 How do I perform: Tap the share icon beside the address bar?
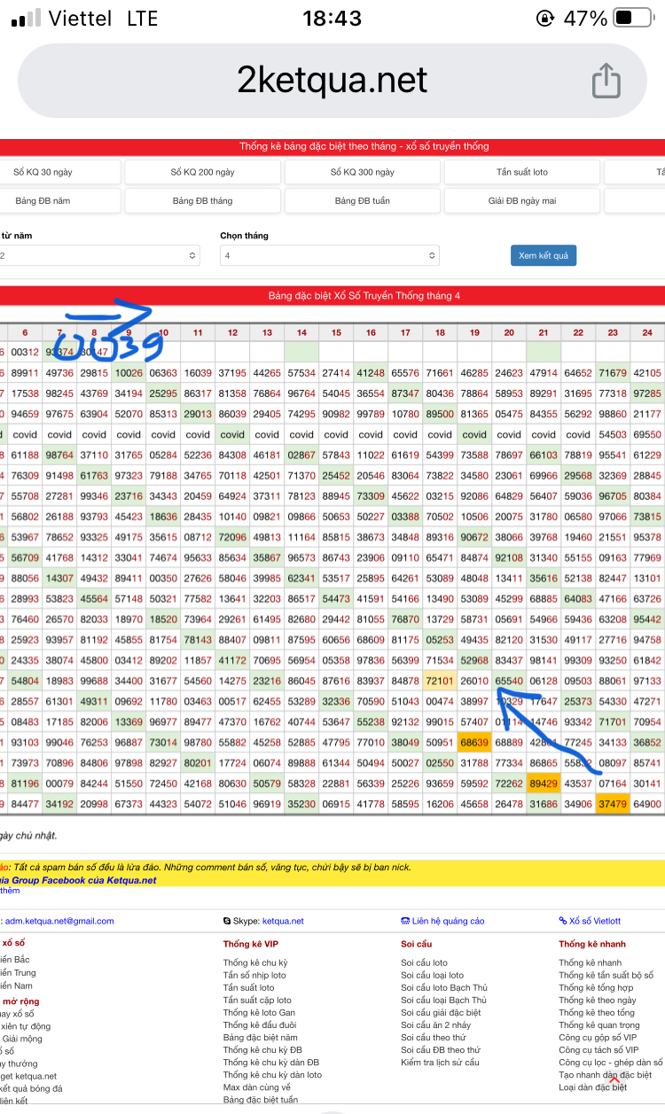(606, 81)
